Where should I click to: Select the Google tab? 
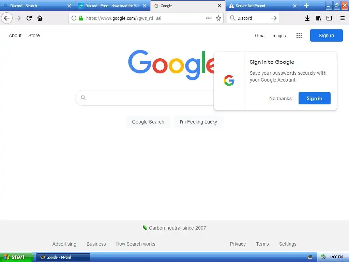point(187,6)
